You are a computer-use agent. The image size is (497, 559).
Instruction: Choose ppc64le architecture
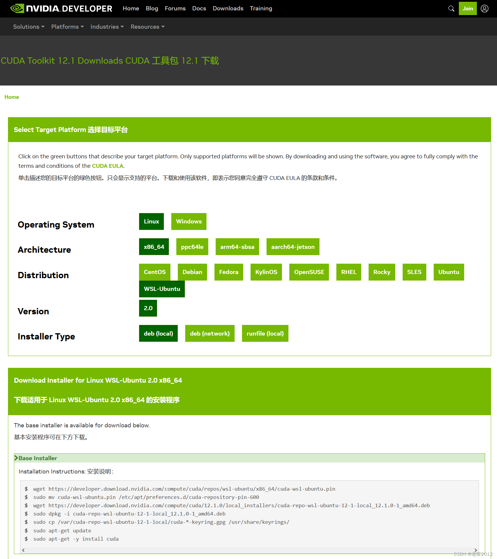pos(192,247)
